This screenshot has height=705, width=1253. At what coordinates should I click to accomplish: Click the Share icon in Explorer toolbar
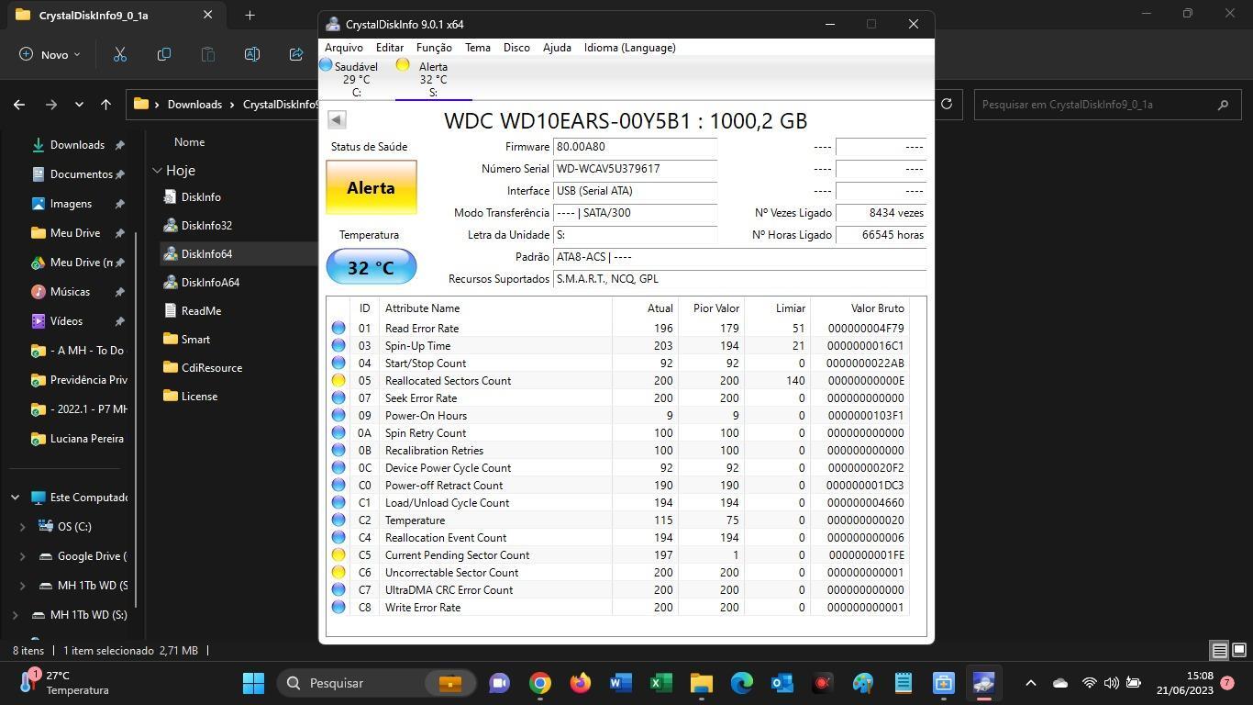296,54
